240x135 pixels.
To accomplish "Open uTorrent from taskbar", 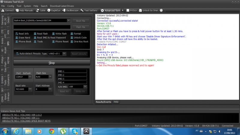I will pyautogui.click(x=63, y=131).
